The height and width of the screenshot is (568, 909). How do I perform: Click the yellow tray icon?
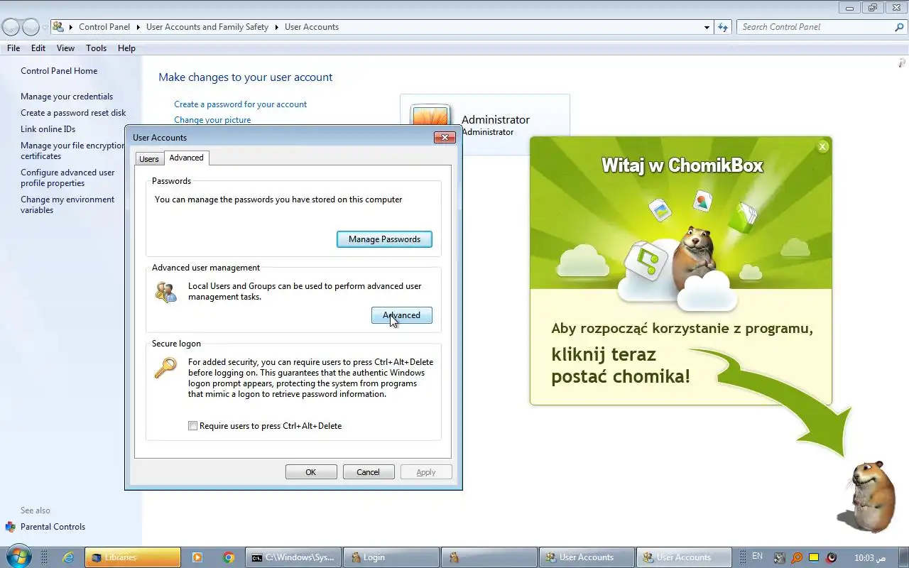814,557
